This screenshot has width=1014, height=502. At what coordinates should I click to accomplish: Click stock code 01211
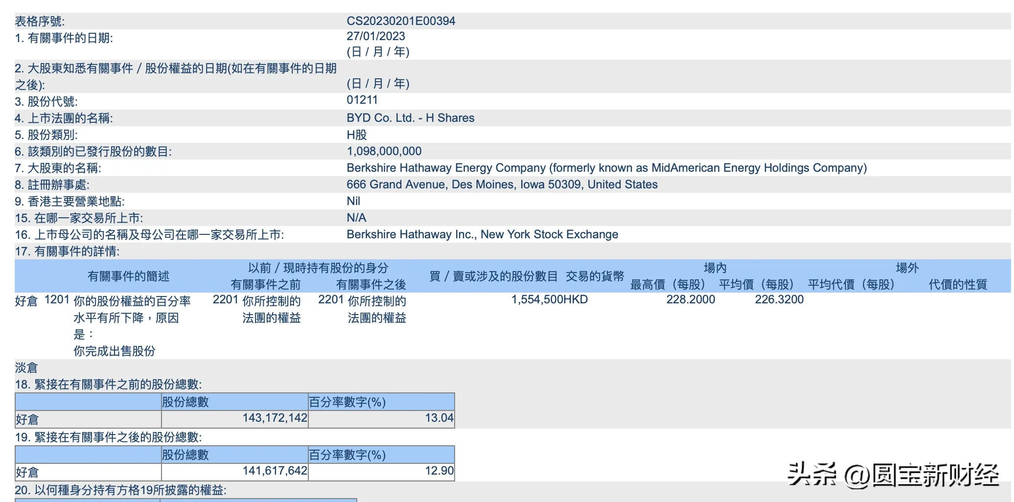tap(362, 100)
